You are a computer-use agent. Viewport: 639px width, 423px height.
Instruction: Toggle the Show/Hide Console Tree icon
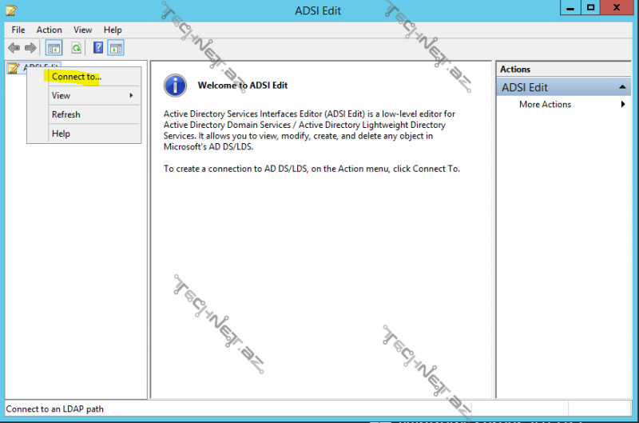(x=54, y=48)
